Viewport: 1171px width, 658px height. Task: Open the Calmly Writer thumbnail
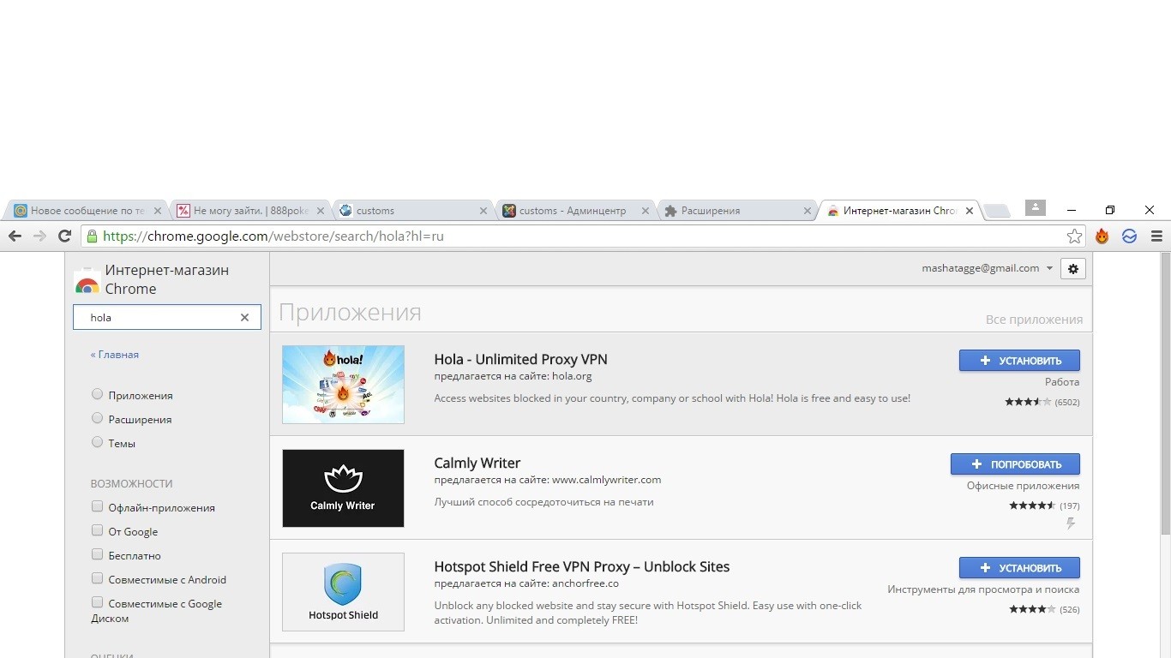pyautogui.click(x=343, y=488)
